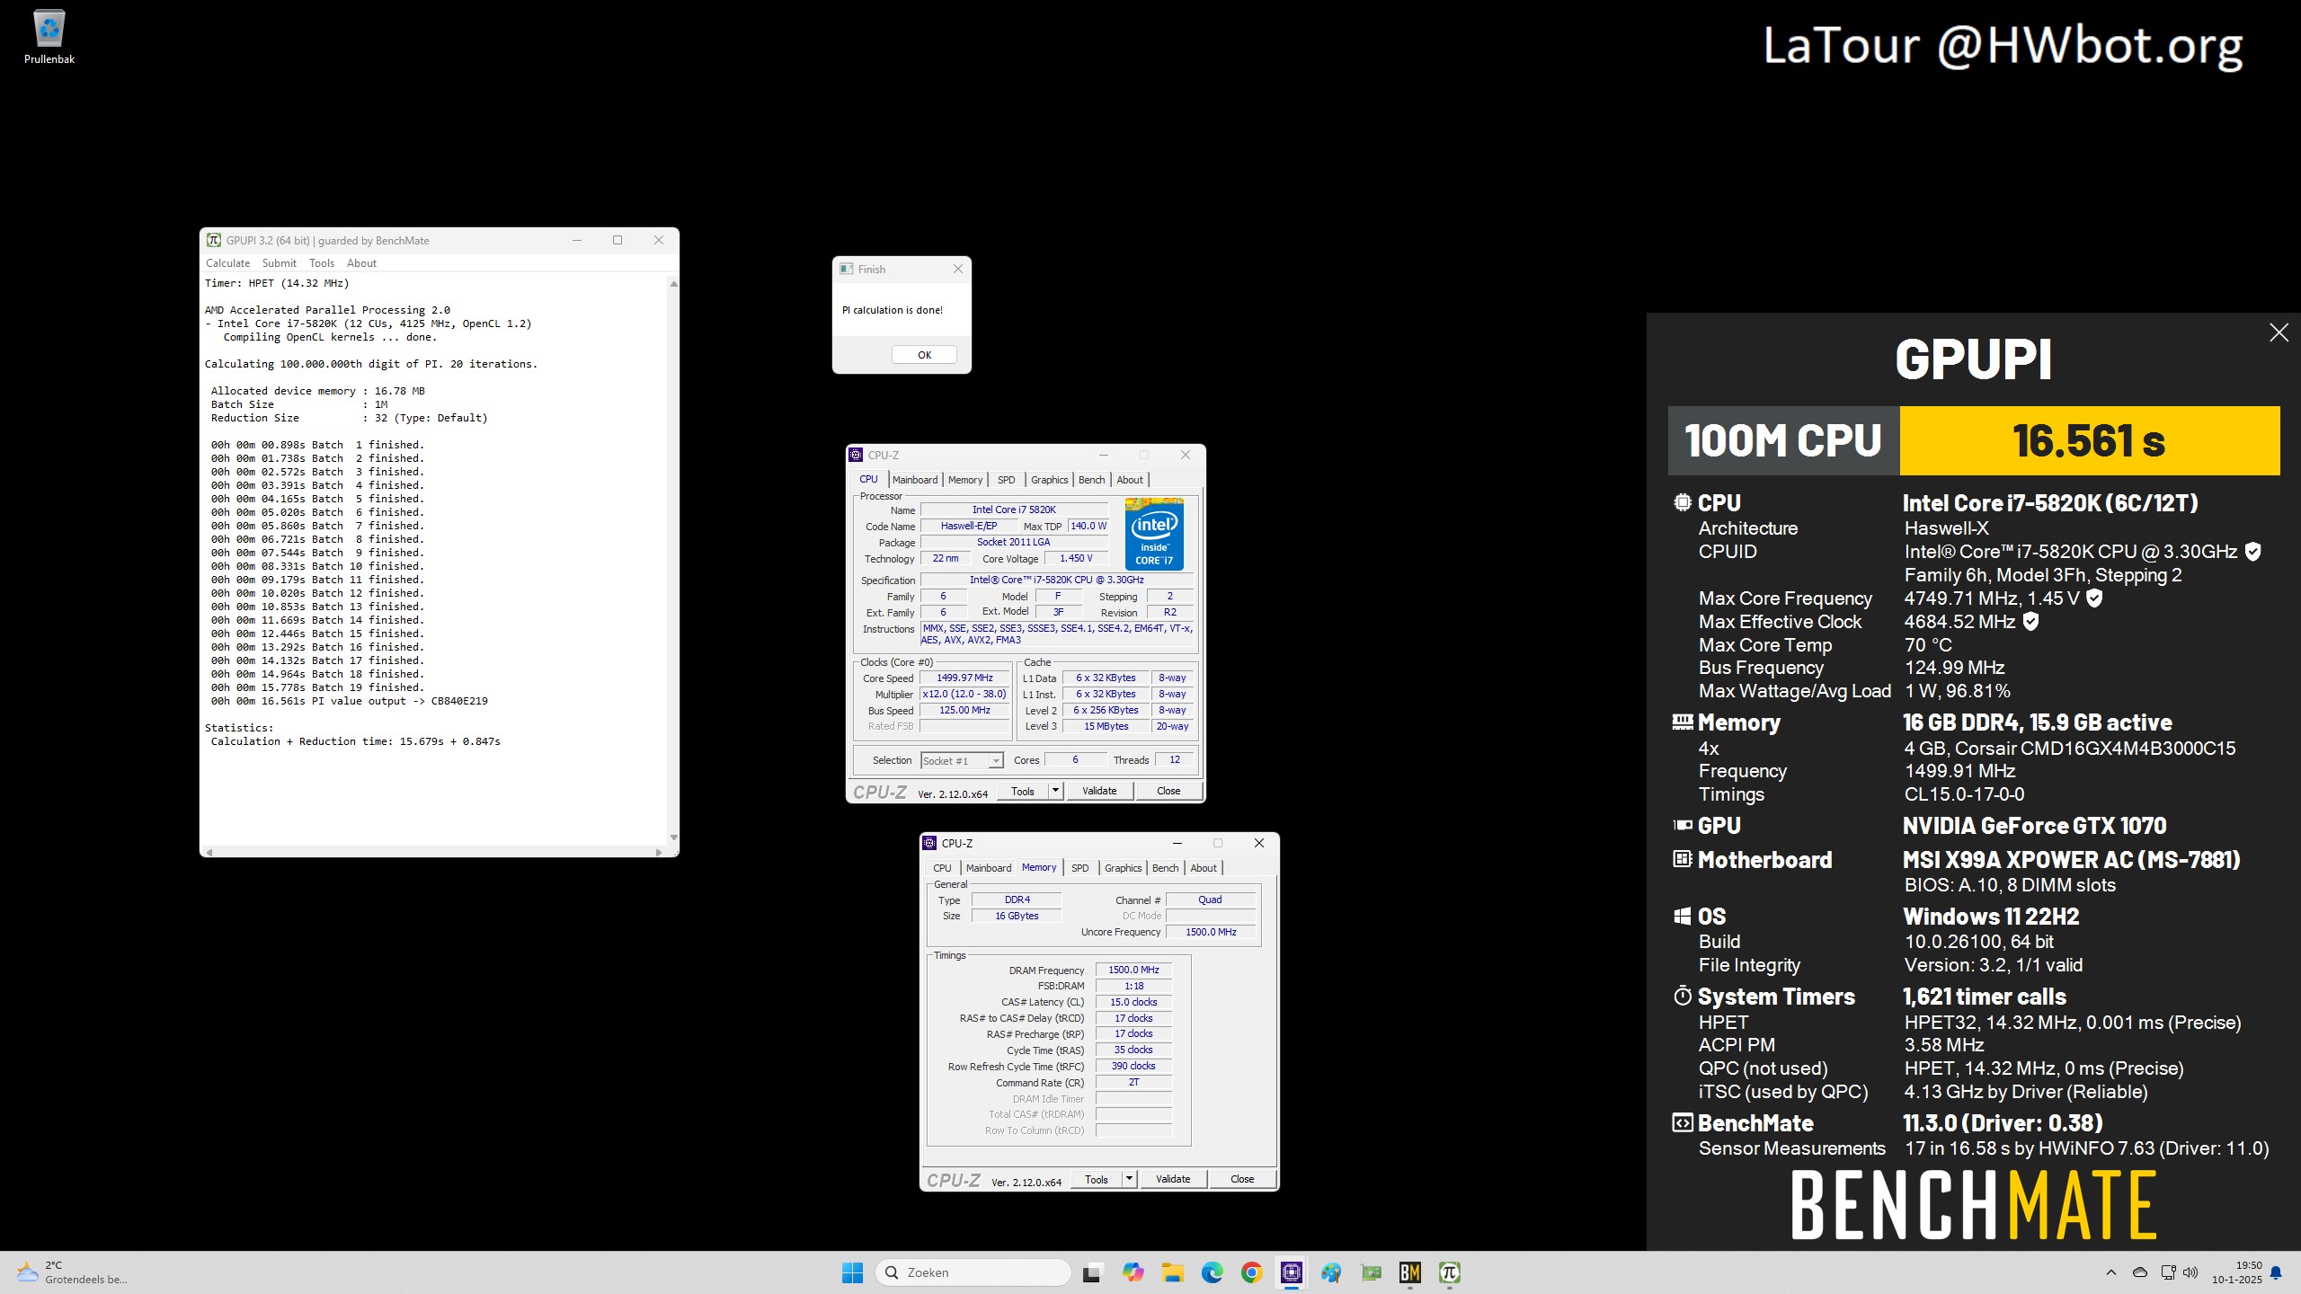Open the weather widget in the taskbar
The image size is (2301, 1294).
click(72, 1272)
